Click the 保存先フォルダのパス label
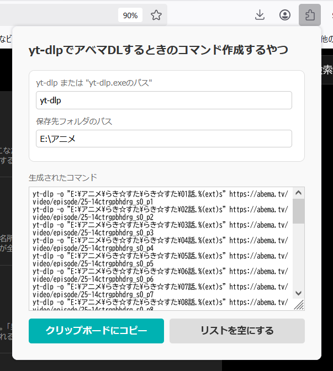This screenshot has width=333, height=371. click(74, 121)
